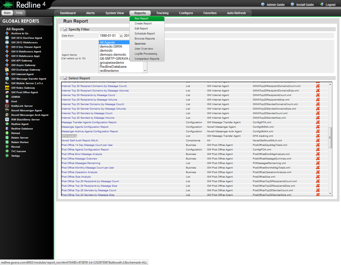The image size is (341, 265).
Task: Click the Novell Messenger Agent icon
Action: click(7, 110)
